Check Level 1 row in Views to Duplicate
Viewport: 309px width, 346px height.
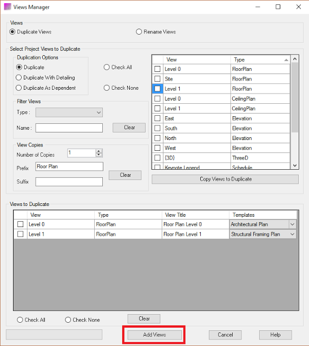(x=21, y=234)
